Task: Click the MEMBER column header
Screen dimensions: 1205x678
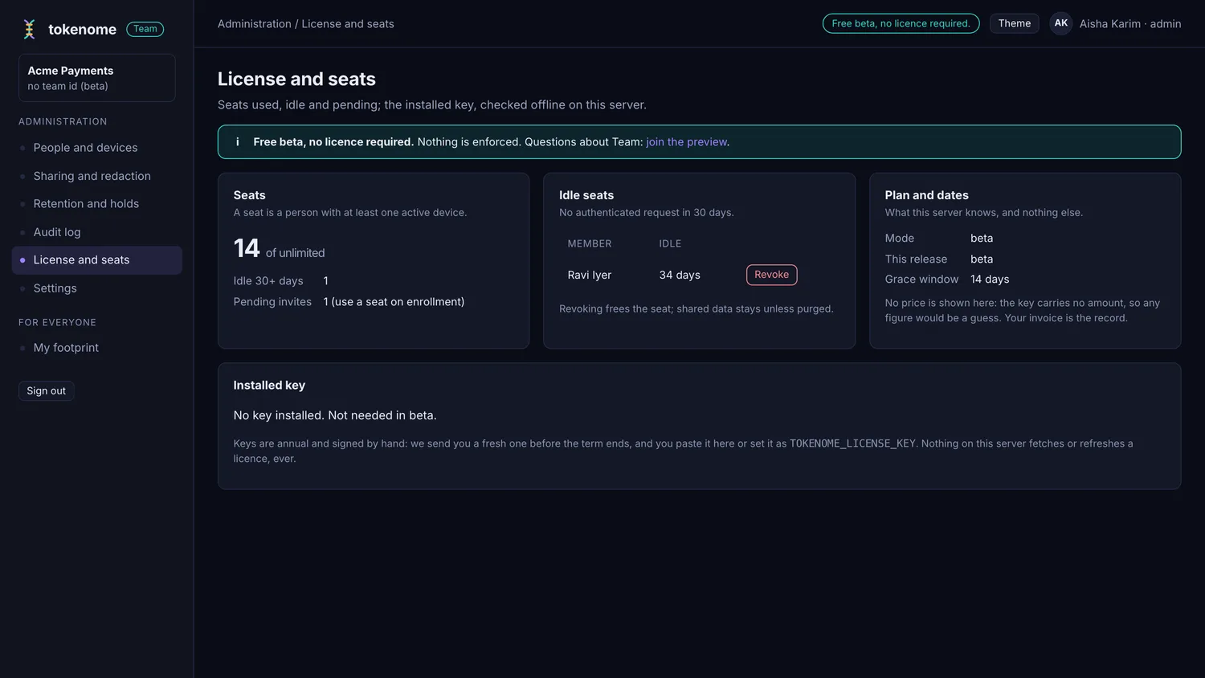Action: click(x=590, y=243)
